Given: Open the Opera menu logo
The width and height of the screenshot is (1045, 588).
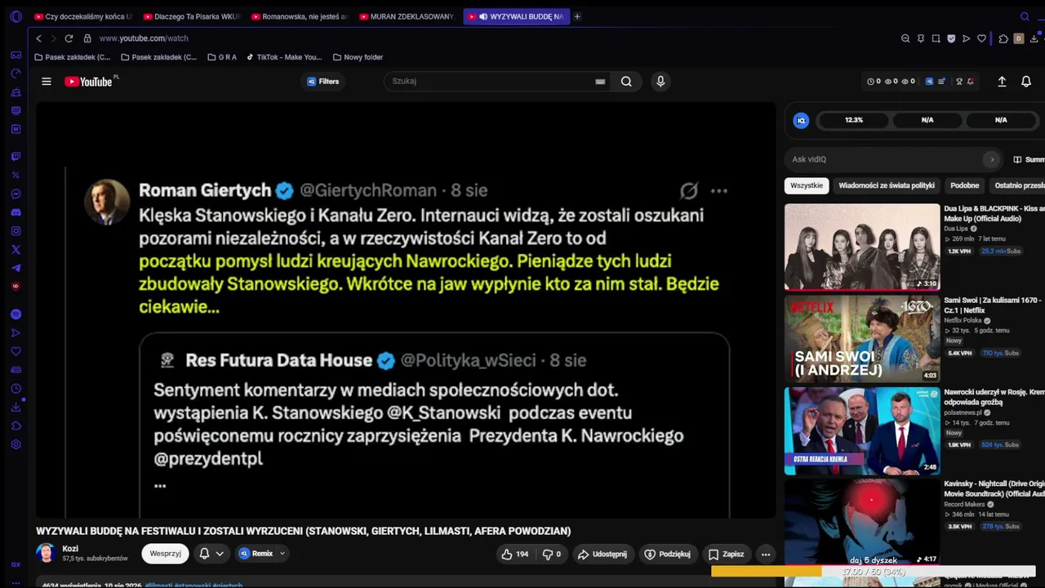Looking at the screenshot, I should tap(16, 16).
